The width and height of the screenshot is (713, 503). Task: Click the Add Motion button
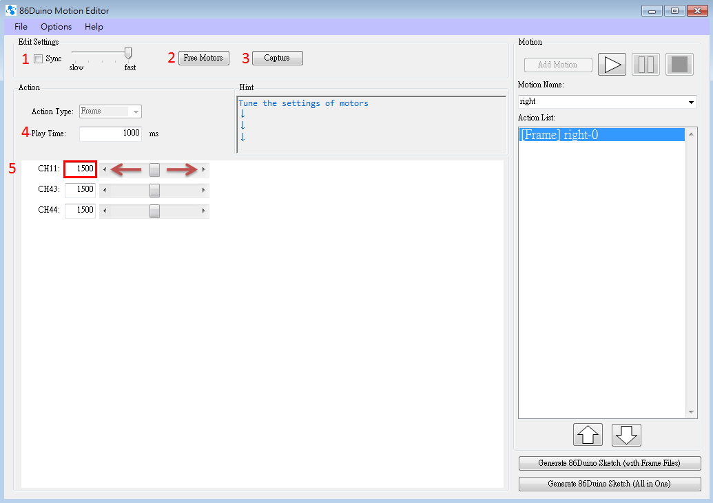click(558, 65)
